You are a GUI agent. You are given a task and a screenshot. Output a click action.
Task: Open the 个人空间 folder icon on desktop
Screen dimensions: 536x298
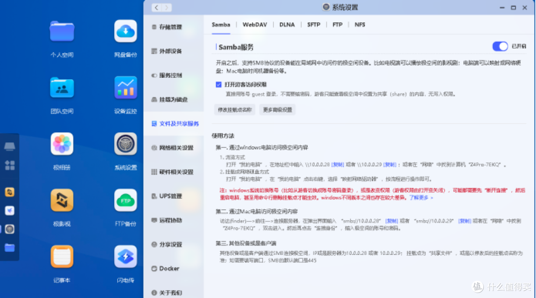click(62, 31)
